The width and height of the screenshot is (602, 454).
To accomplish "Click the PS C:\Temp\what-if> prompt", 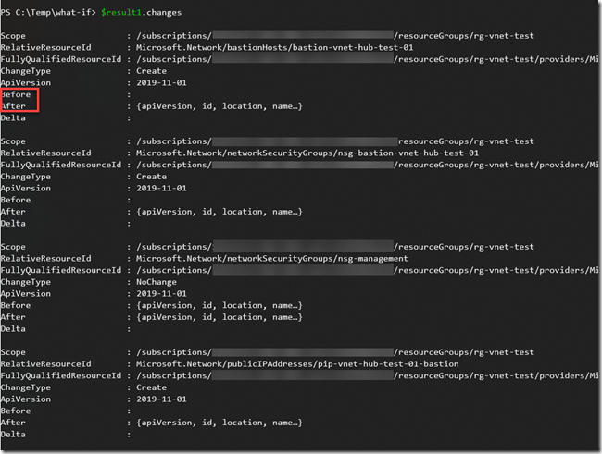I will 48,13.
